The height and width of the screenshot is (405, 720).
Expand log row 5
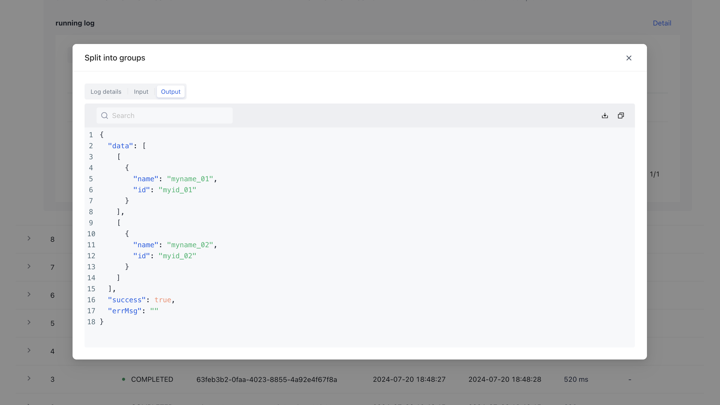(x=29, y=322)
